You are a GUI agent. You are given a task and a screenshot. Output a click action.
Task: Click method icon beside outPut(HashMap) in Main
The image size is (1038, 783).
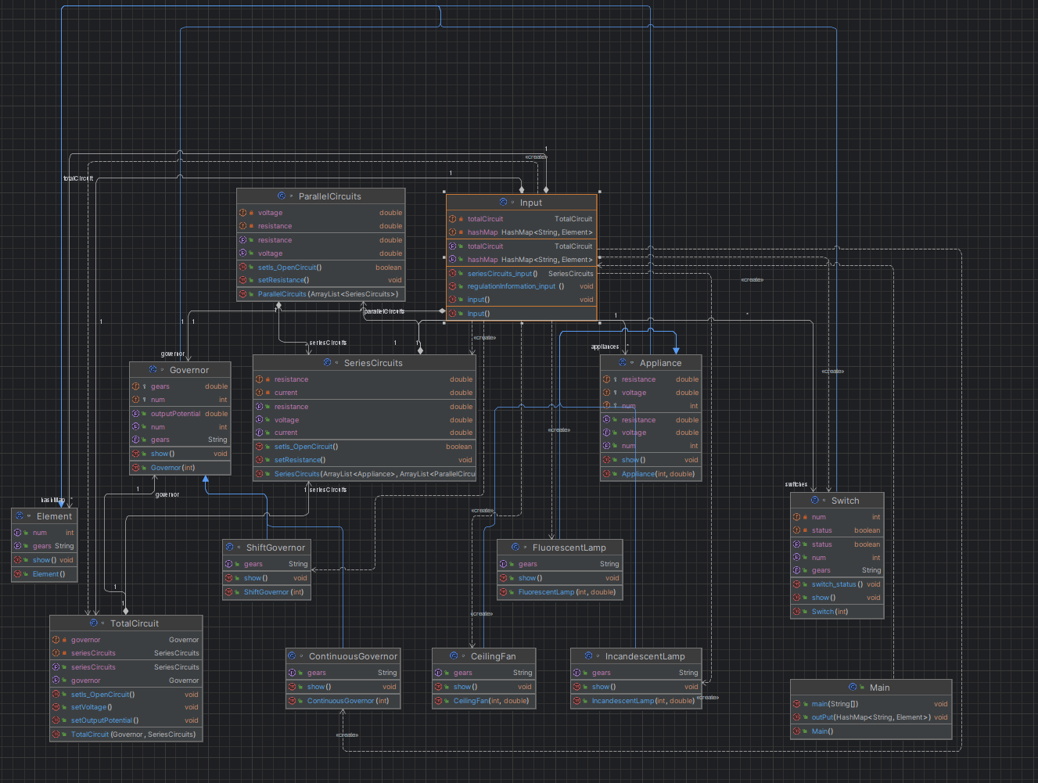click(796, 717)
